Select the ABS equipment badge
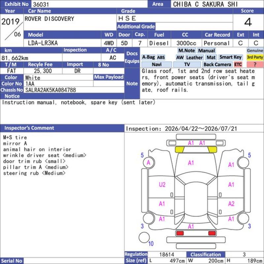Screen dimensions: 264x264 [x=161, y=57]
